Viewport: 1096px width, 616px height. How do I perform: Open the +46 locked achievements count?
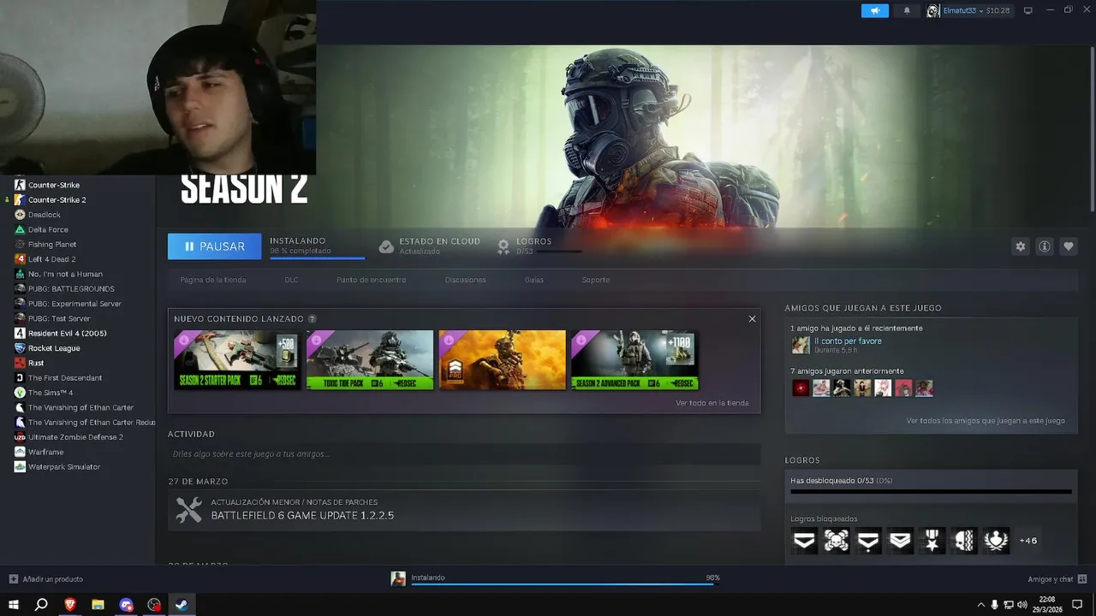point(1028,541)
